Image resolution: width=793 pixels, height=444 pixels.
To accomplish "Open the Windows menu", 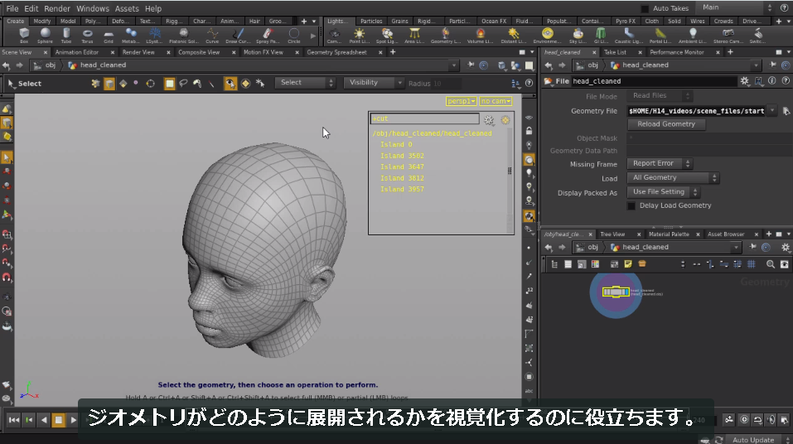I will pos(93,8).
